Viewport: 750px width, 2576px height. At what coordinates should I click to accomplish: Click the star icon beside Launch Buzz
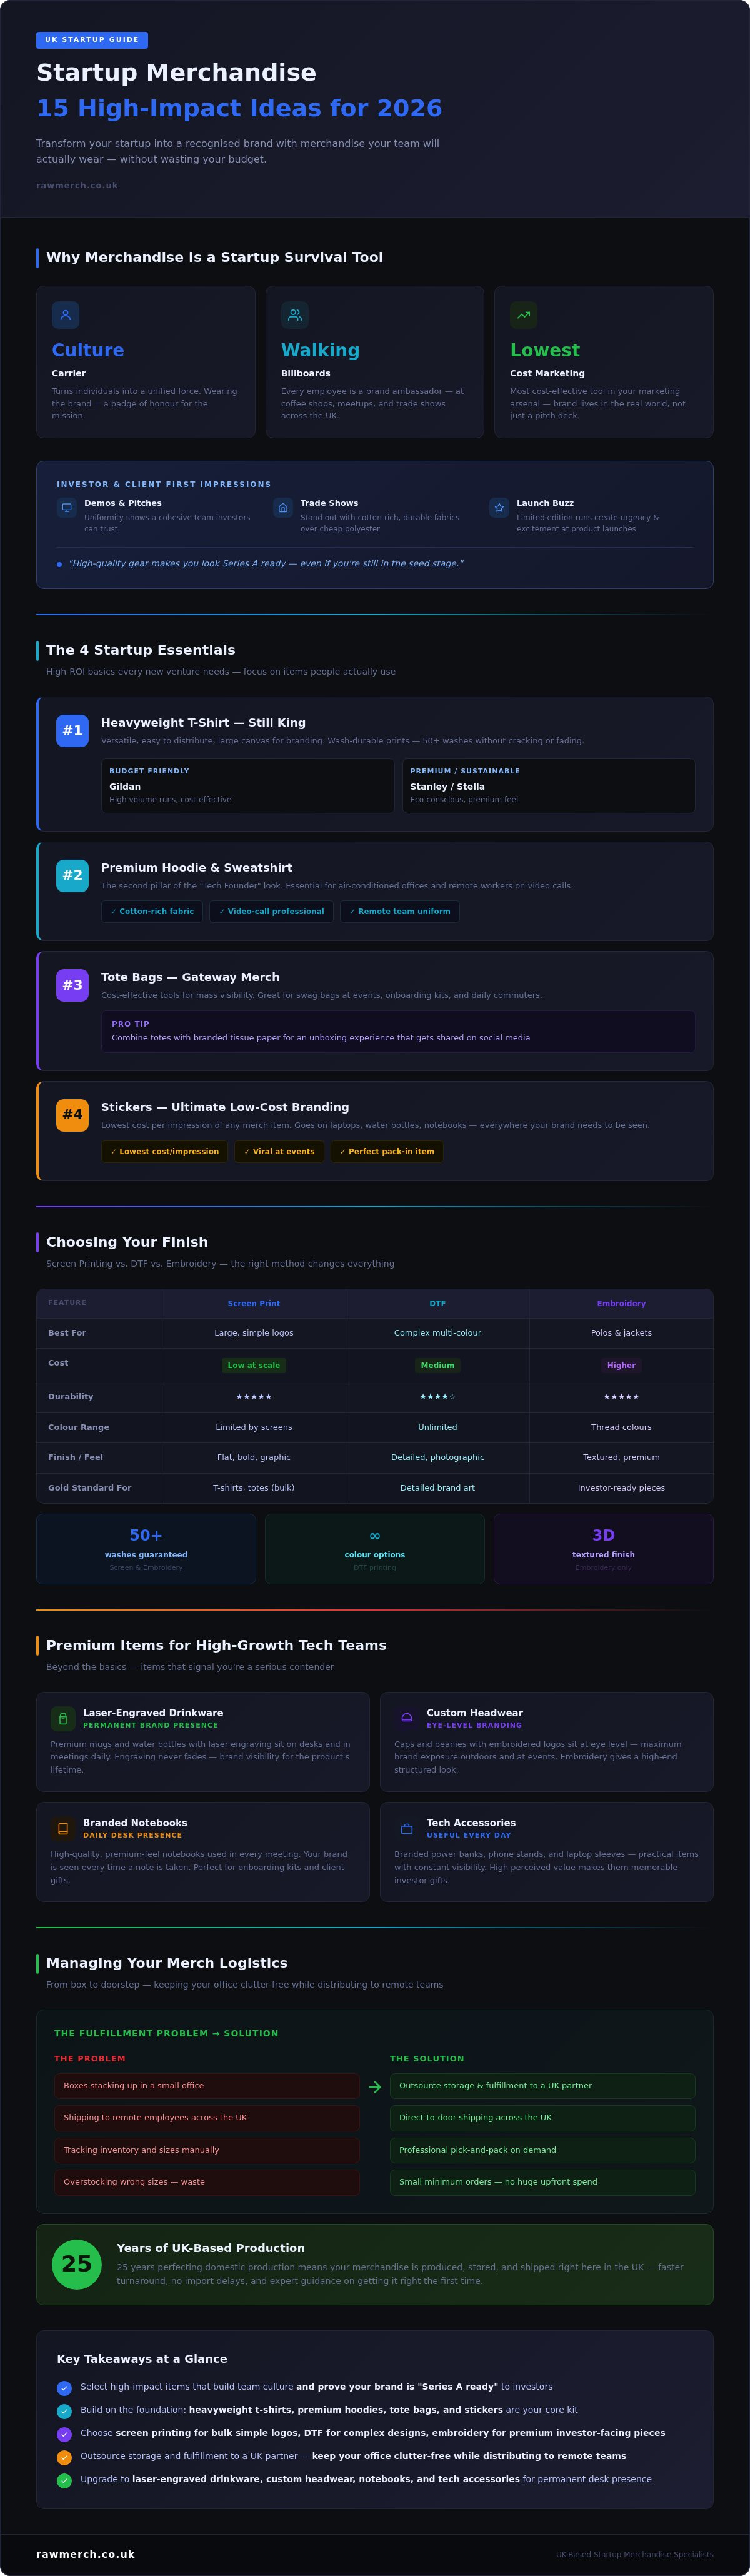click(499, 508)
